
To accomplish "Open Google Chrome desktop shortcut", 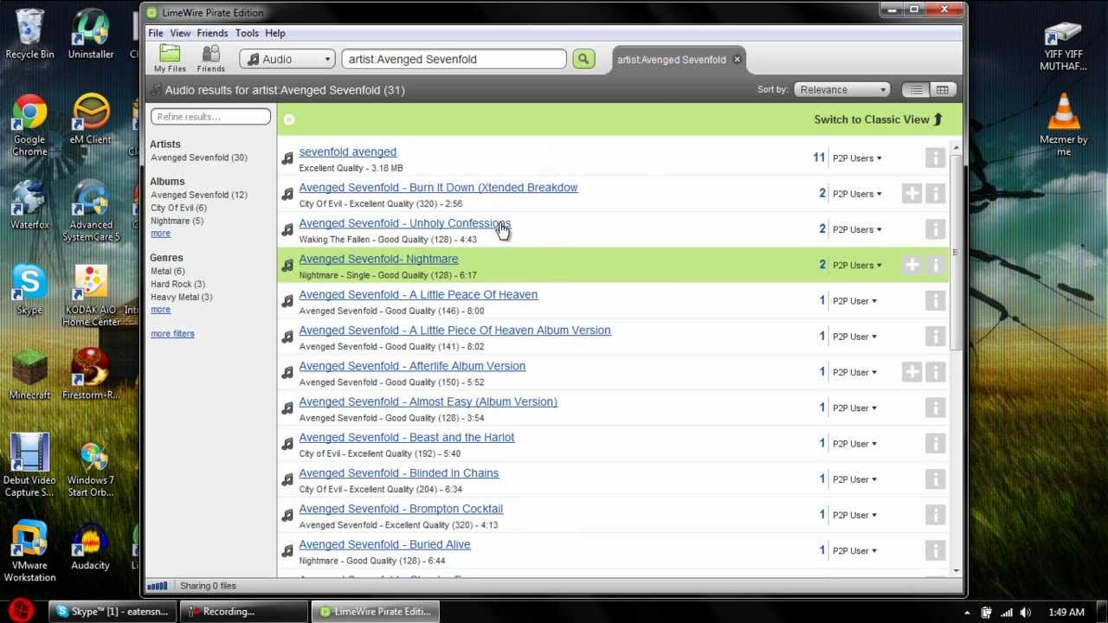I will (29, 125).
